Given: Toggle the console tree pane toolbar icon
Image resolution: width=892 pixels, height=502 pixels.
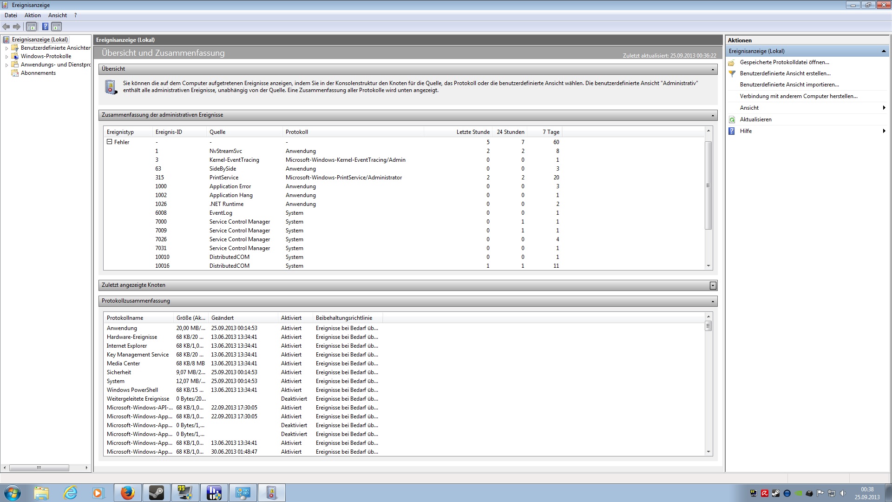Looking at the screenshot, I should (31, 26).
